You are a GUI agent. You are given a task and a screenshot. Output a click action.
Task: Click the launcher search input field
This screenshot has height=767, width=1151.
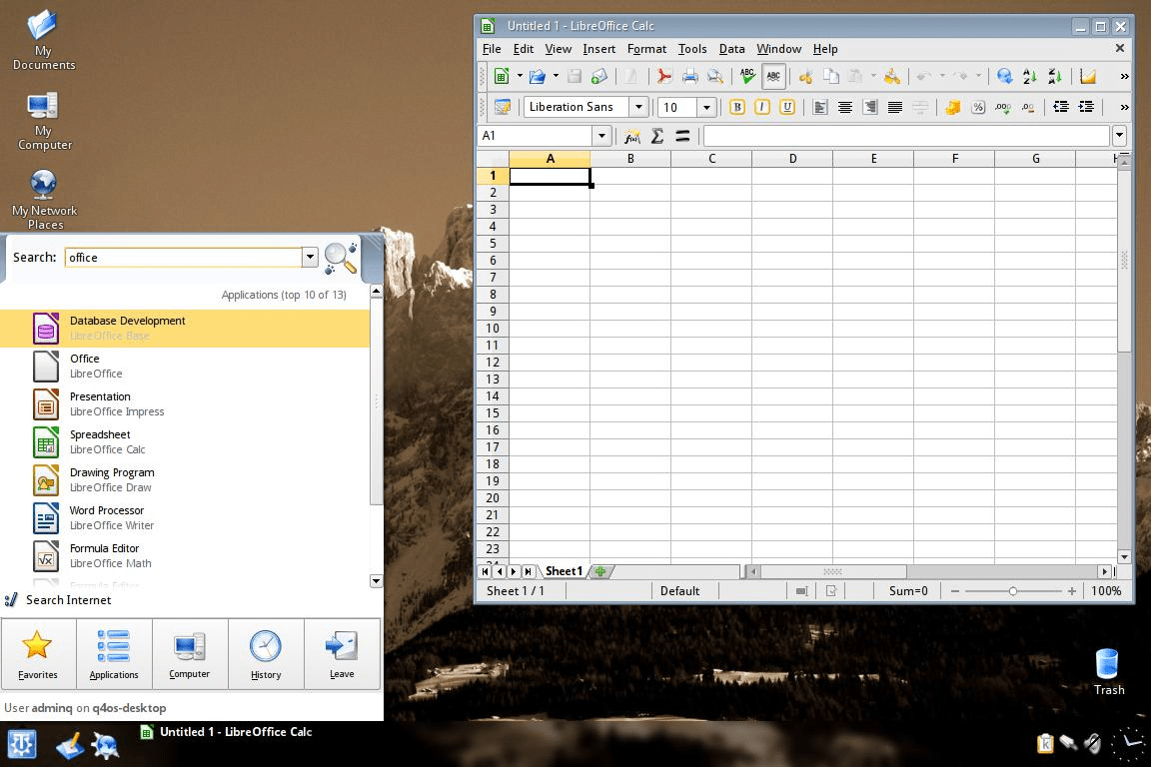point(184,257)
